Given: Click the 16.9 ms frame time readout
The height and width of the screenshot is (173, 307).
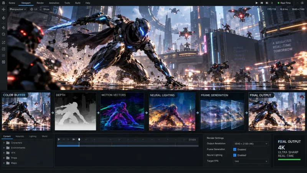Looking at the screenshot, I should point(284,9).
